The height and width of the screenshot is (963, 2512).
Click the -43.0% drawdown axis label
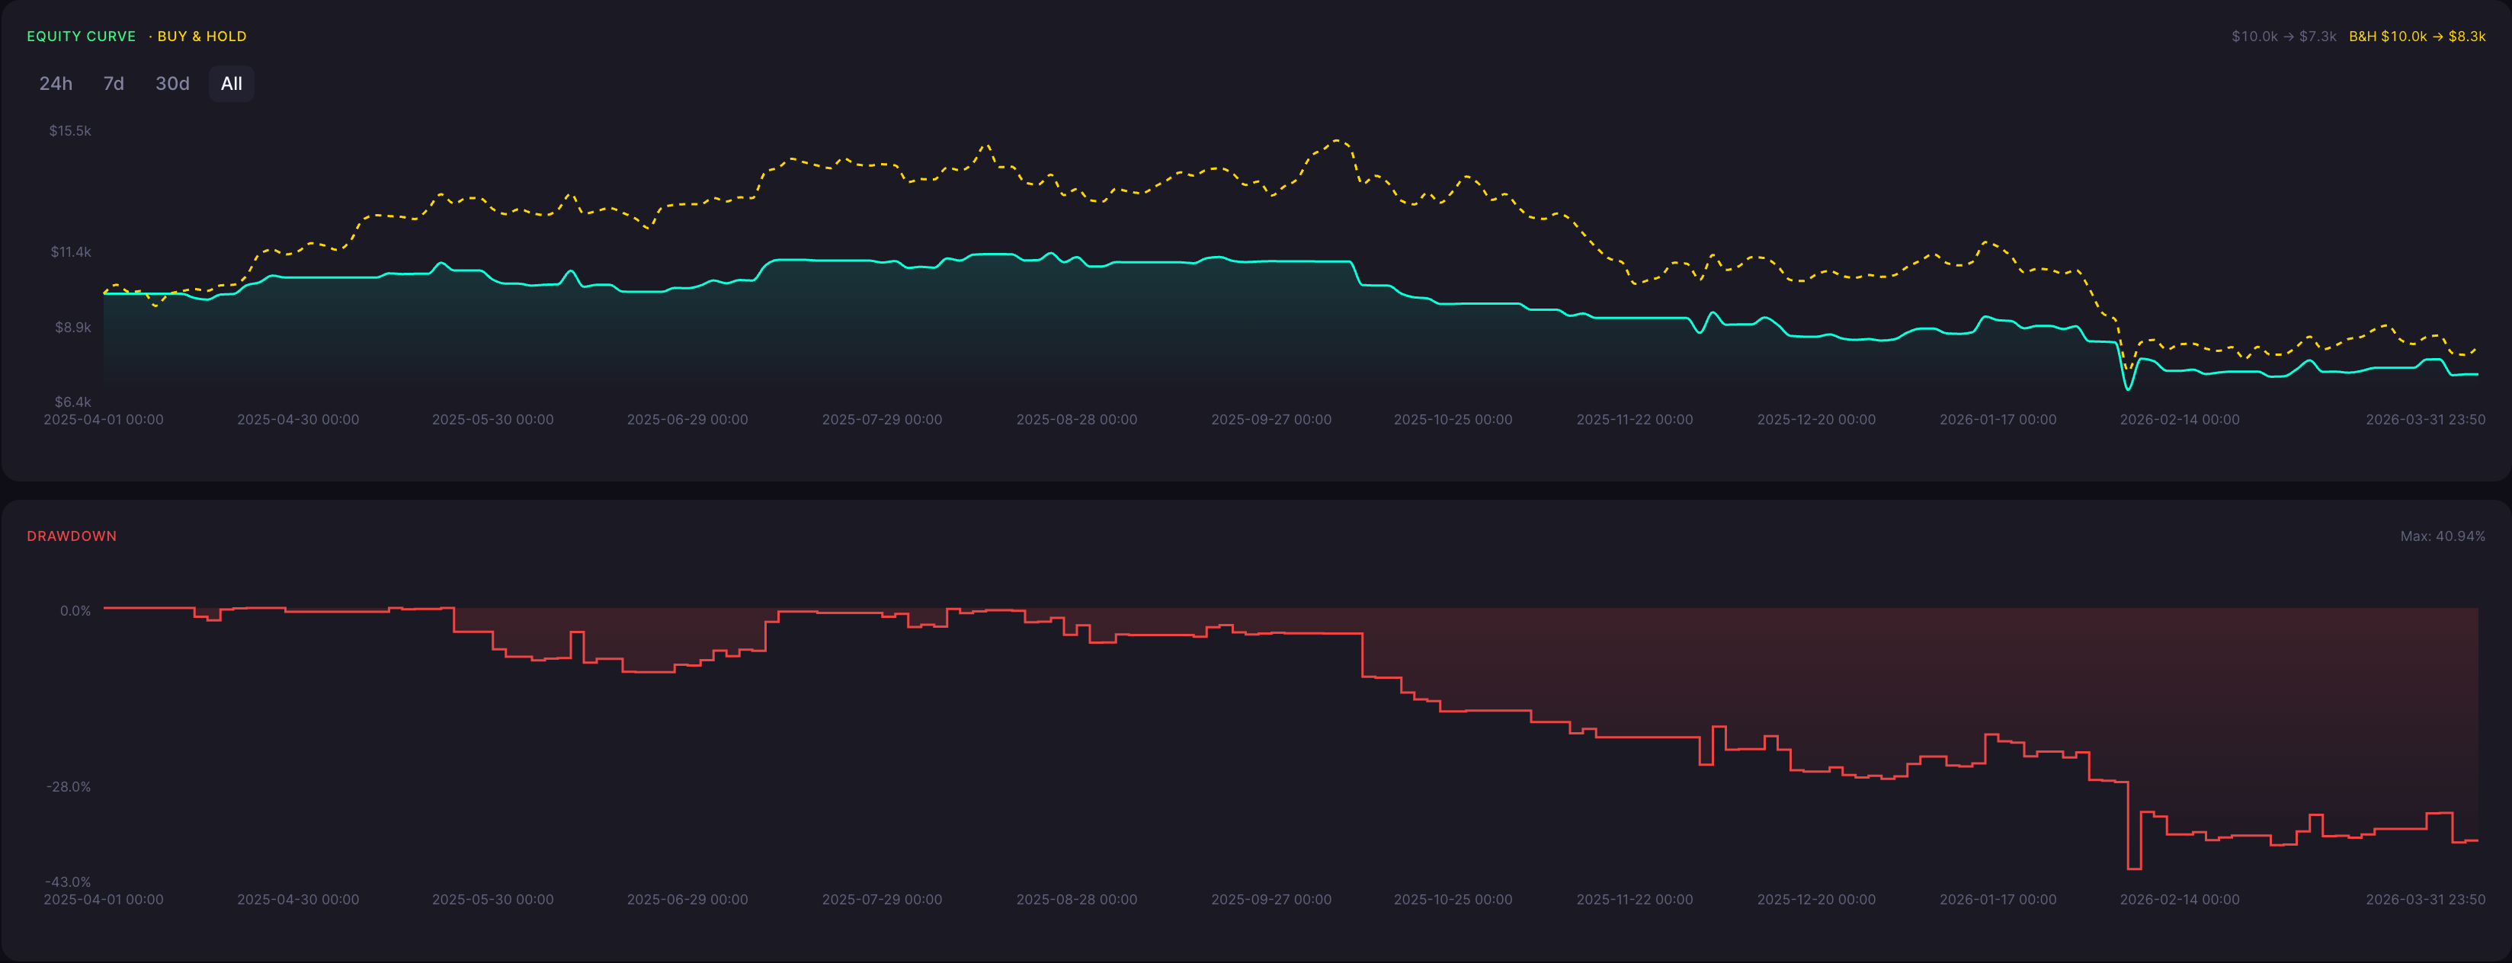pos(69,881)
